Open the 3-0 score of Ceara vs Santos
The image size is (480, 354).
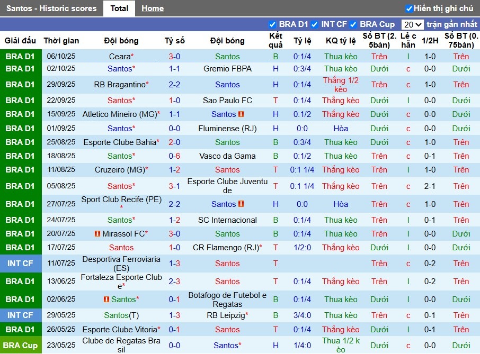pos(174,57)
